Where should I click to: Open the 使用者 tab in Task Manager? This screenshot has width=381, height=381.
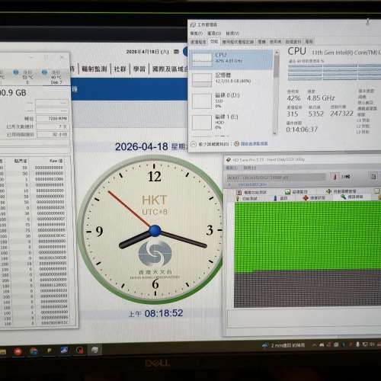(x=275, y=42)
